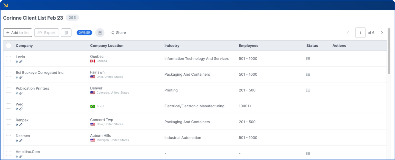Sort by Company Location column header

click(107, 46)
